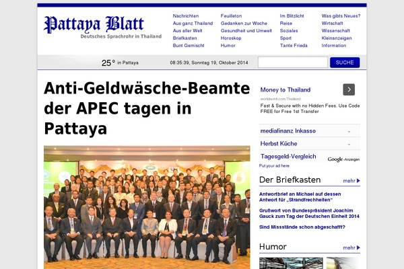Screen dimensions: 404x269
Task: Open the Tagesgeld-Vergleich ad link
Action: click(288, 157)
